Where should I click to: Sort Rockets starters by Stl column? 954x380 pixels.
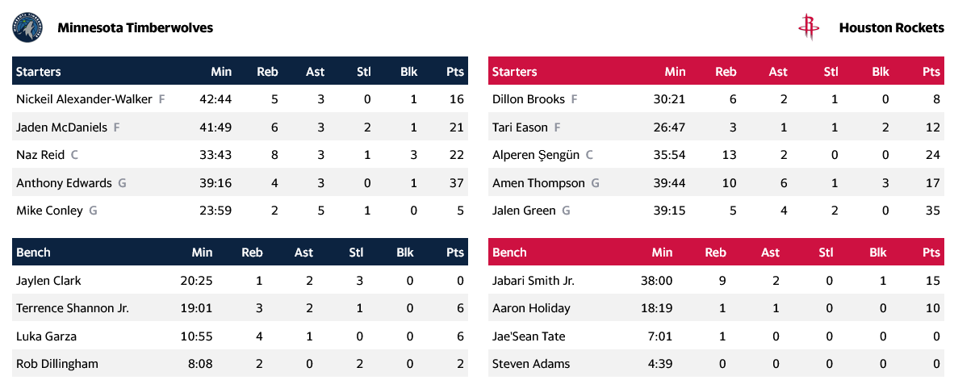click(831, 72)
